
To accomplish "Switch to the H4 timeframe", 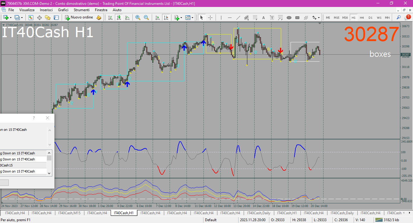I will pos(362,18).
